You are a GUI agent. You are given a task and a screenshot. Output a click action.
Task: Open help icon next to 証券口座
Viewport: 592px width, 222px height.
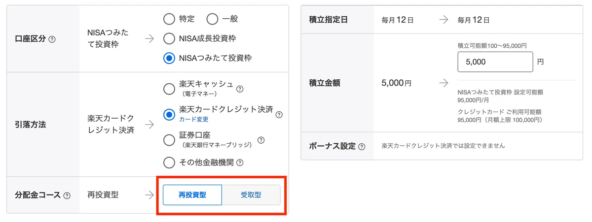(261, 140)
